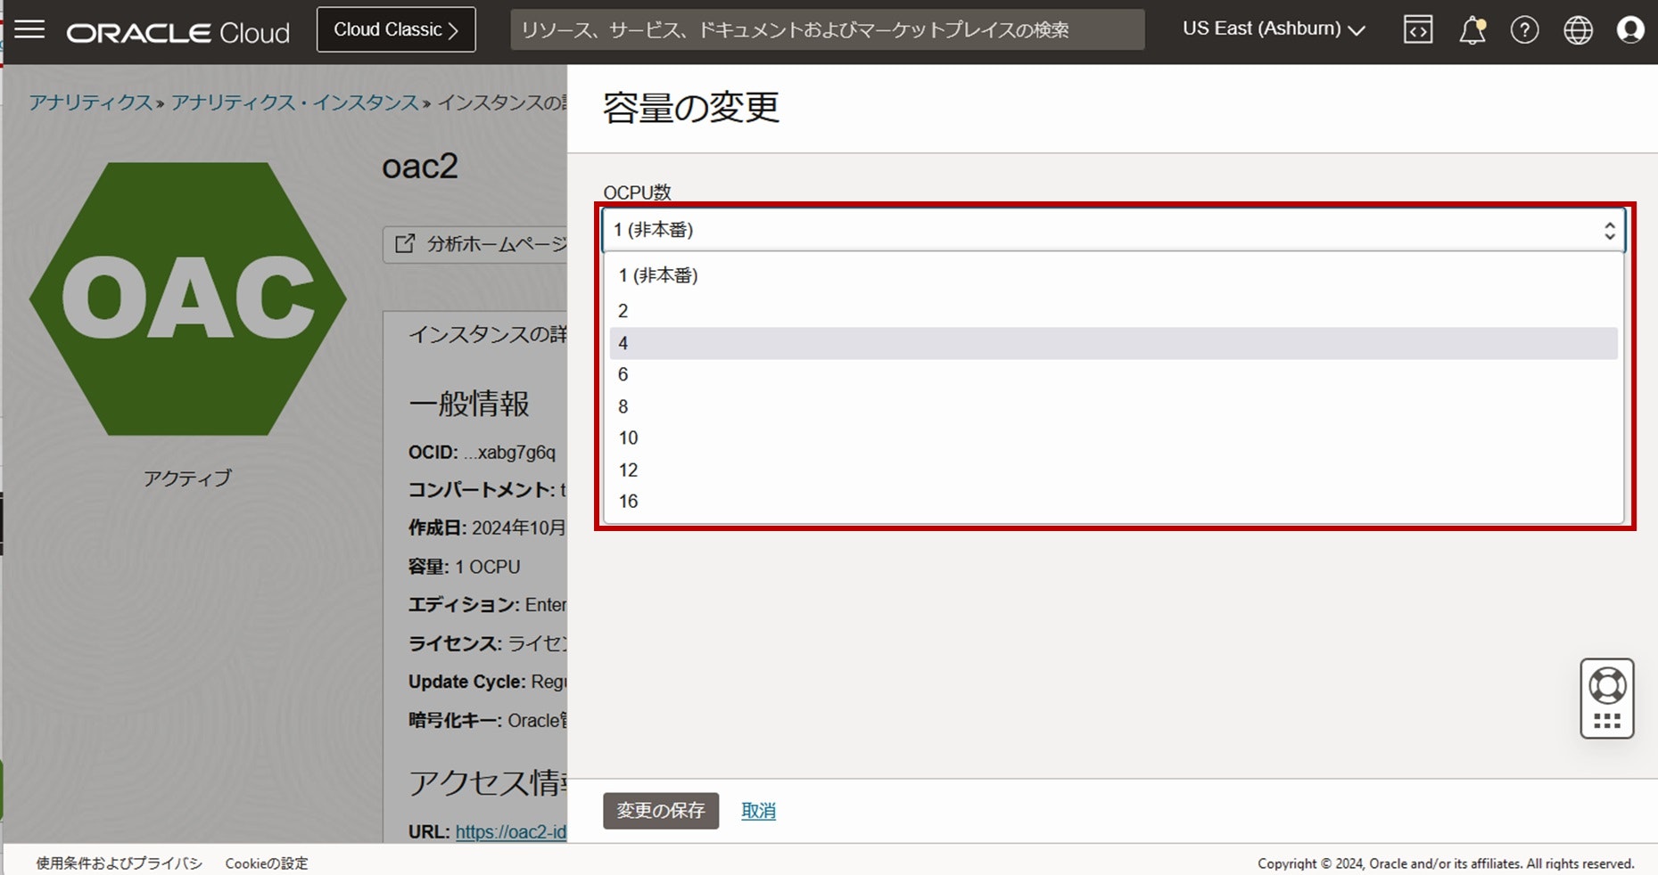
Task: Open the US East (Ashburn) region dropdown
Action: pos(1274,29)
